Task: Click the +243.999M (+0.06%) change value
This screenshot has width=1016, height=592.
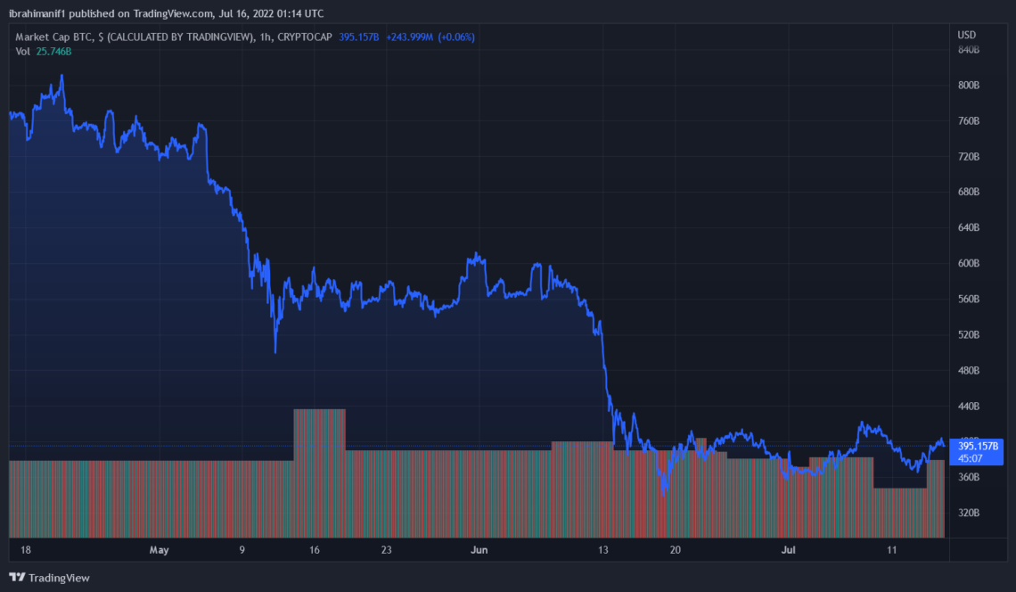Action: point(430,37)
